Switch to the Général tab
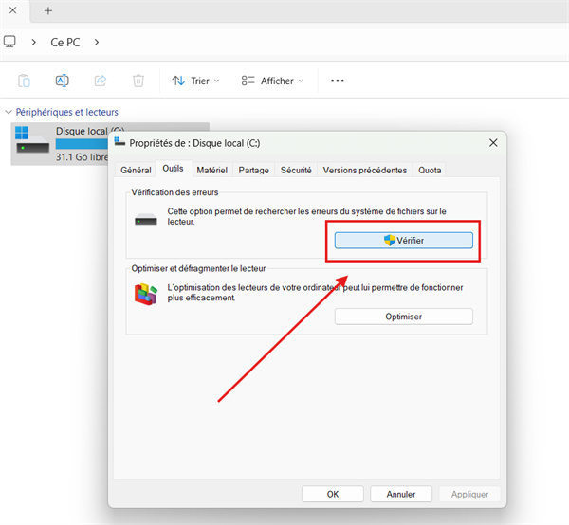The width and height of the screenshot is (569, 525). click(x=136, y=170)
